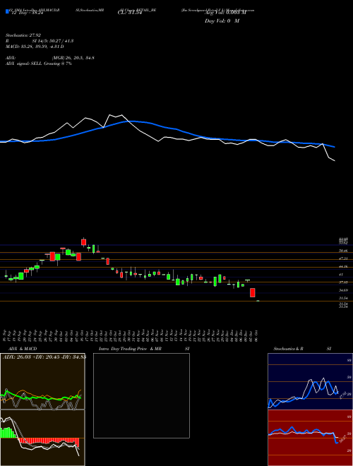The image size is (353, 466).
Task: Click the 'RSI 14/5: 30.27 / 41.8' readout
Action: click(40, 41)
